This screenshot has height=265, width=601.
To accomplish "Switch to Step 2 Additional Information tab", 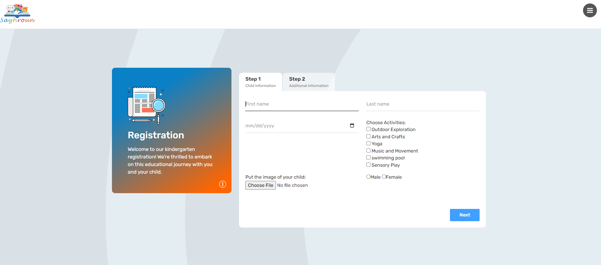I will tap(308, 82).
